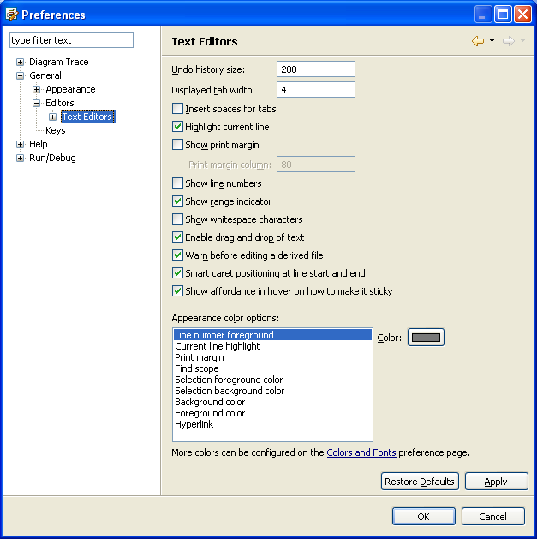Select Run/Debug in the preferences tree
This screenshot has width=537, height=539.
pos(52,158)
